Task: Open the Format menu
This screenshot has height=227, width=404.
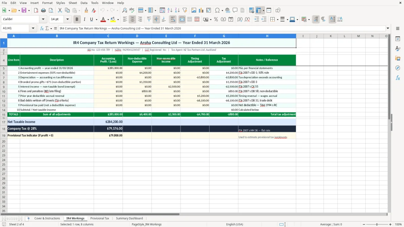Action: pyautogui.click(x=47, y=3)
